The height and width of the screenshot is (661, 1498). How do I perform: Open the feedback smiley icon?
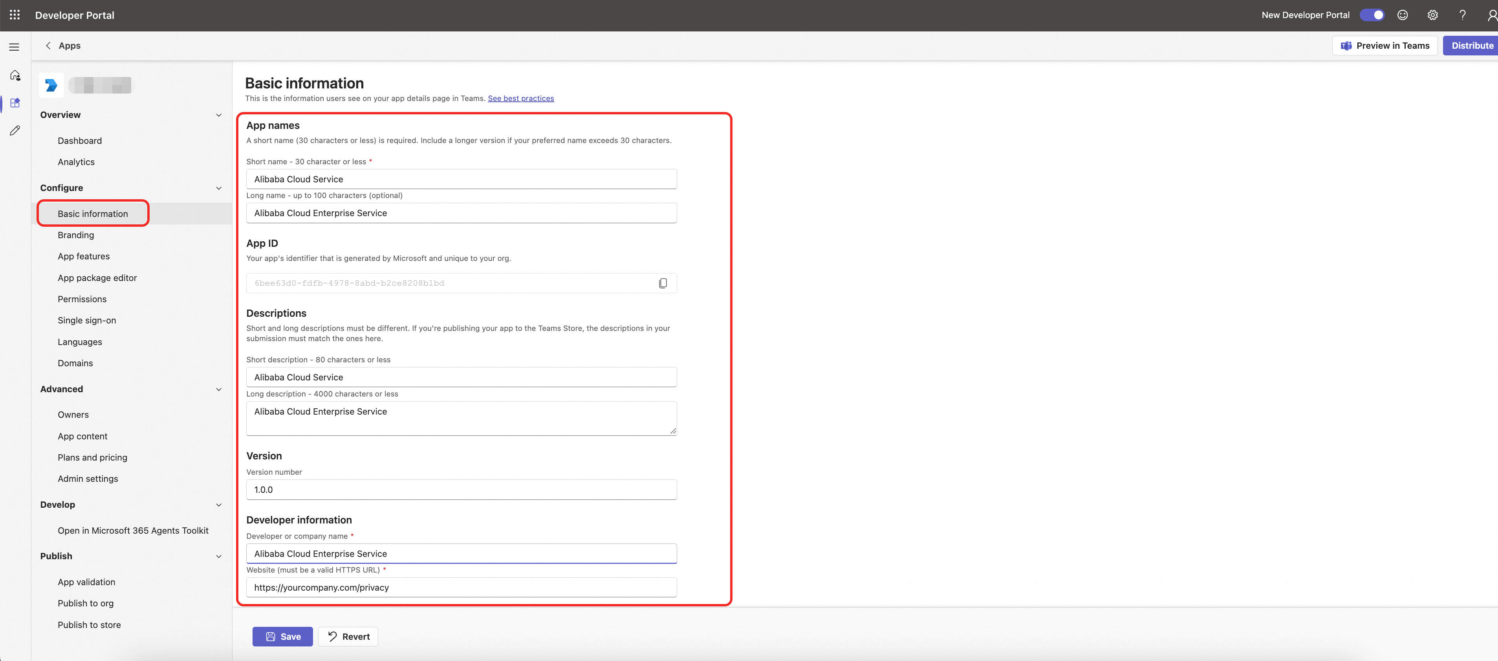(1402, 15)
